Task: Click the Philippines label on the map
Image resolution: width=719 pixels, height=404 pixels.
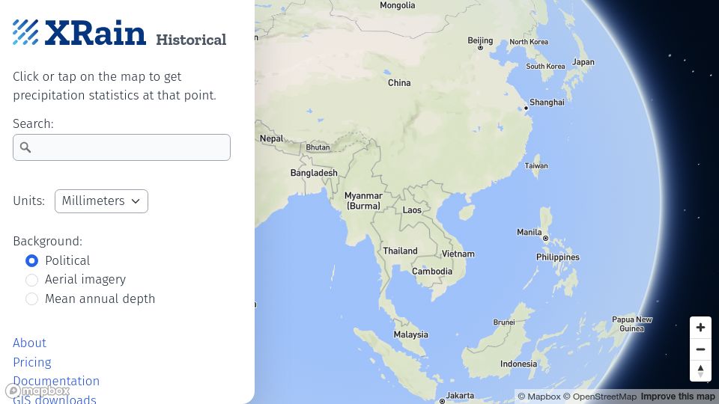Action: point(557,257)
